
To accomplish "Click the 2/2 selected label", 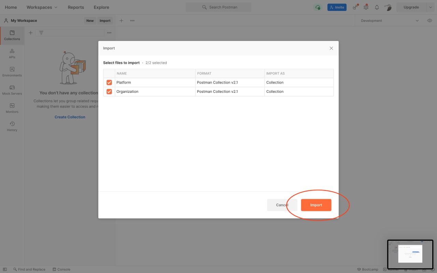I will (156, 63).
